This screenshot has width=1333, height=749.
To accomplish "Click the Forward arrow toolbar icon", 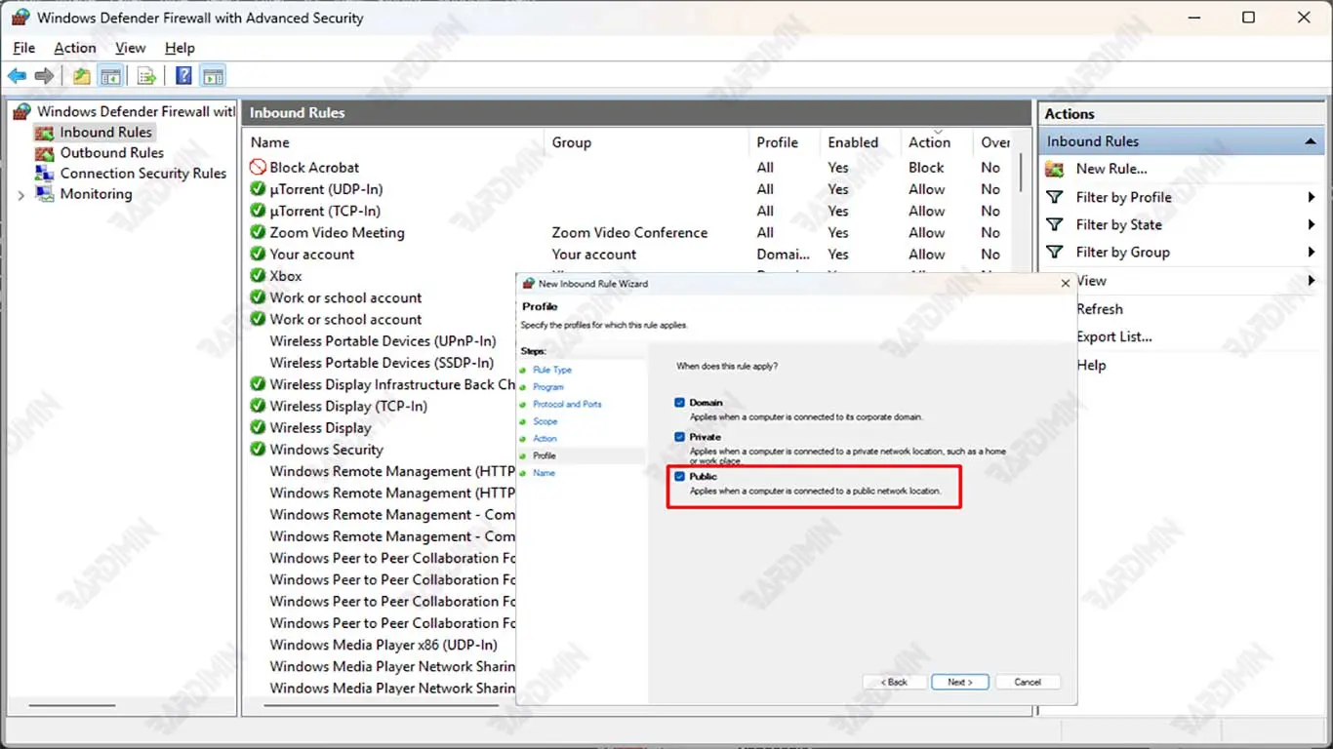I will pos(44,76).
